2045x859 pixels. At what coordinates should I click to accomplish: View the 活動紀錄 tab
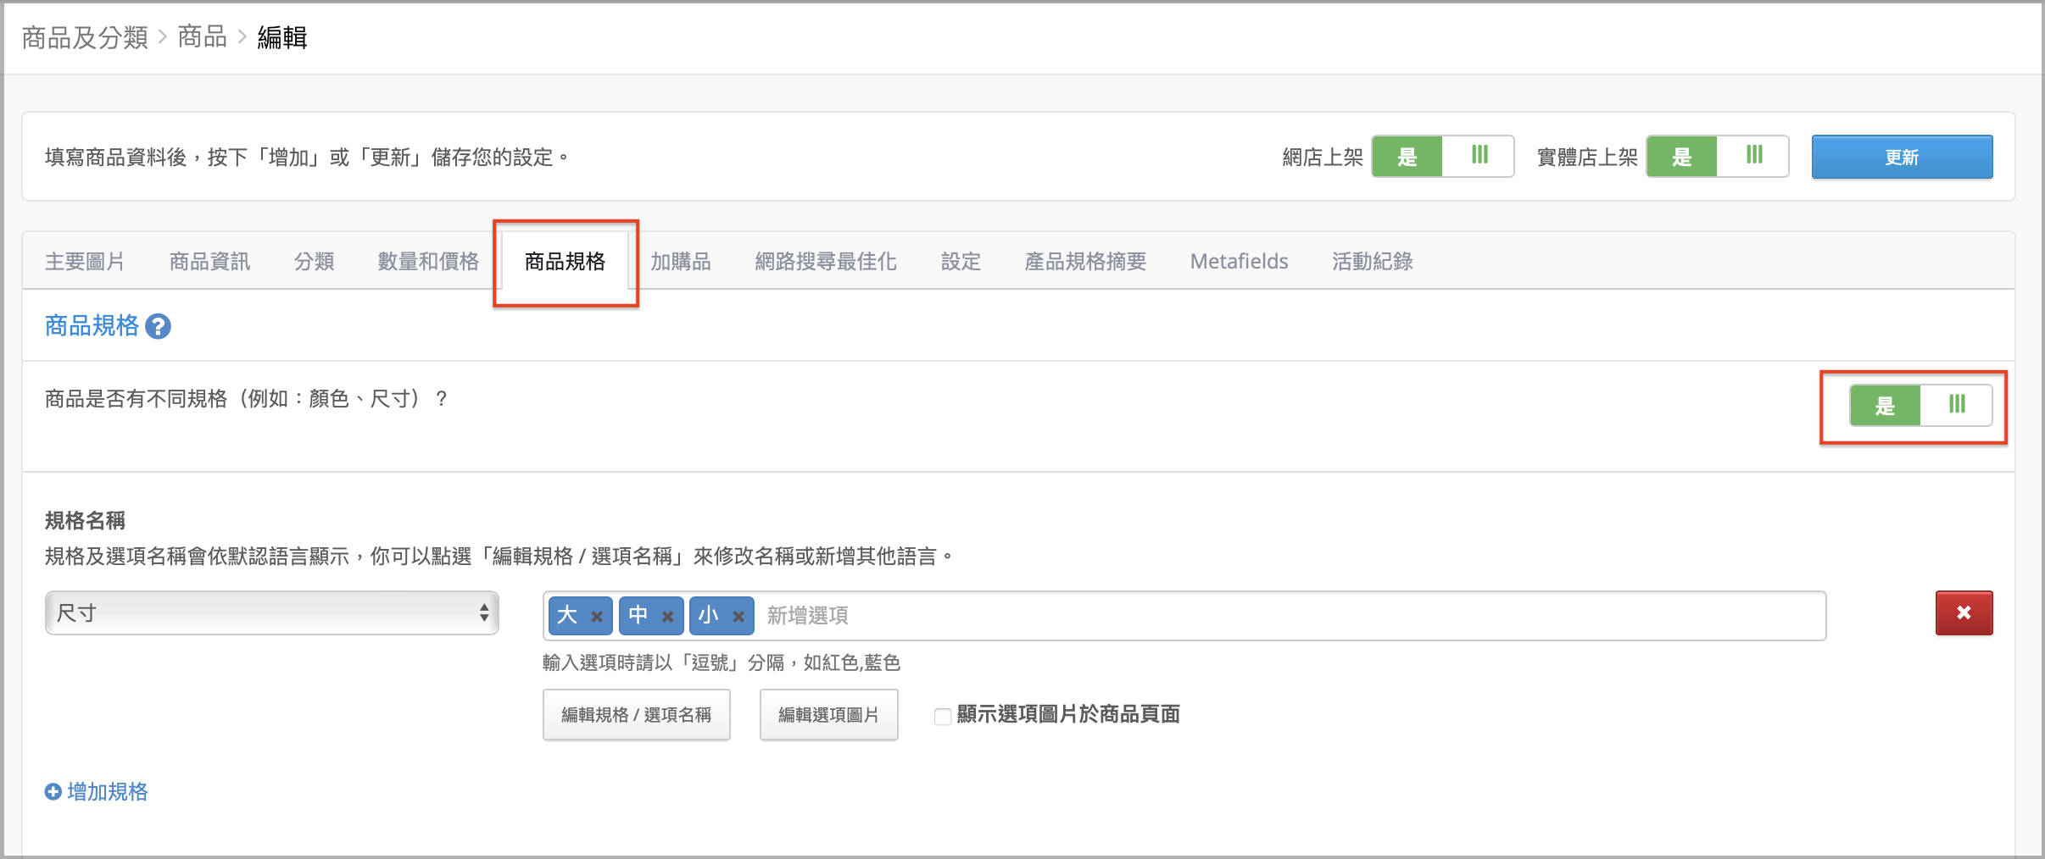pyautogui.click(x=1372, y=261)
